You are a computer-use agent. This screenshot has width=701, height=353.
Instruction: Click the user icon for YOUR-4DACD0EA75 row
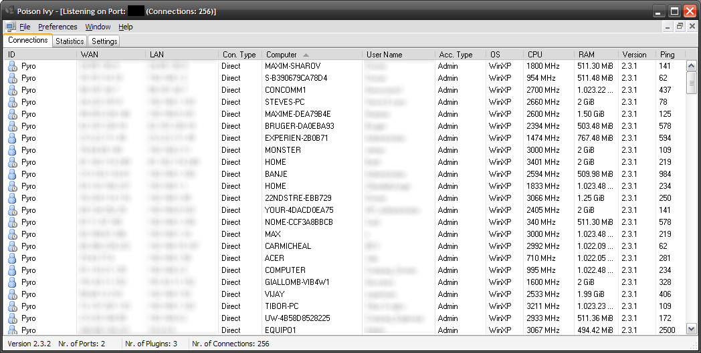point(13,210)
